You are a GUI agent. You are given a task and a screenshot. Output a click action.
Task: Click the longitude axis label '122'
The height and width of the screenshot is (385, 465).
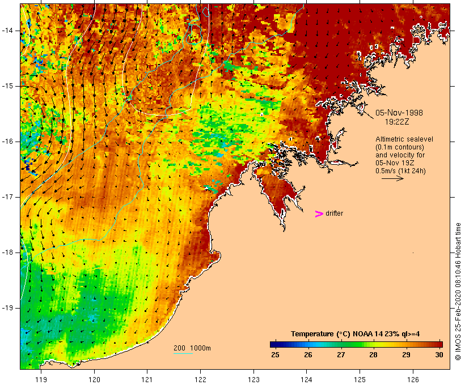click(x=201, y=379)
